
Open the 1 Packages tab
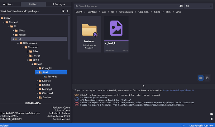click(x=59, y=4)
